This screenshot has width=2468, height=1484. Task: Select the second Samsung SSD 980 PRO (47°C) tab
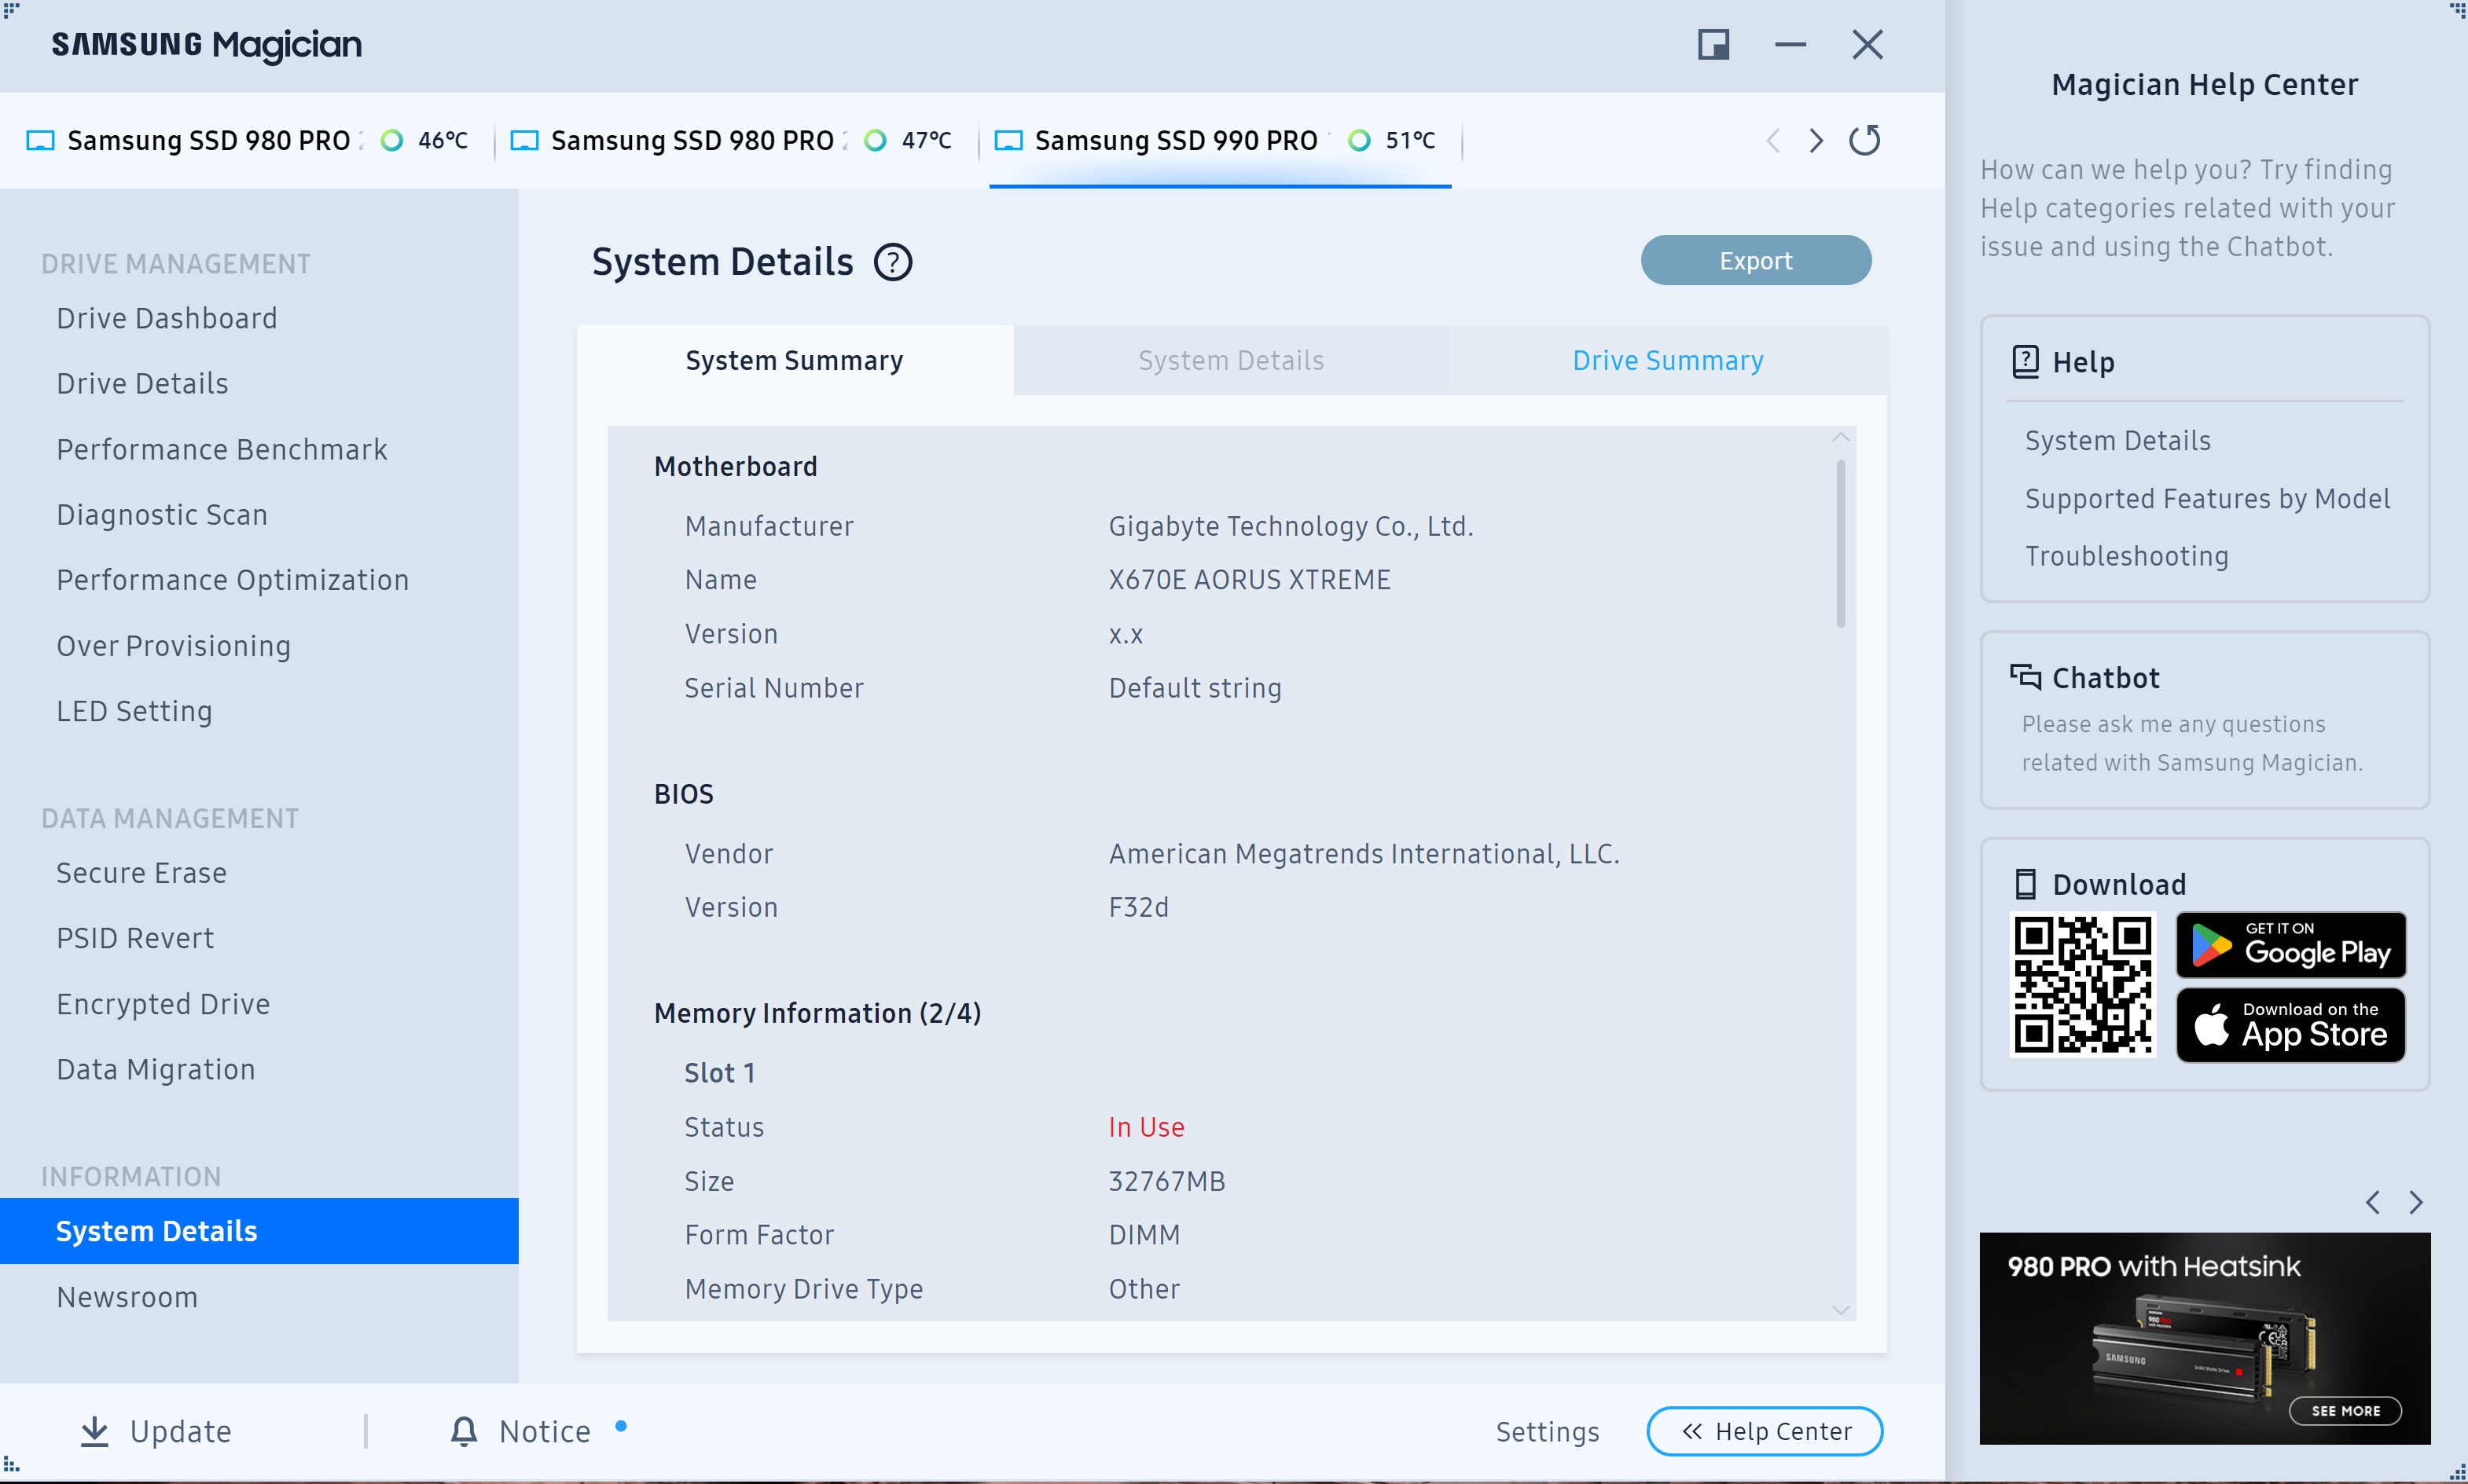point(733,140)
